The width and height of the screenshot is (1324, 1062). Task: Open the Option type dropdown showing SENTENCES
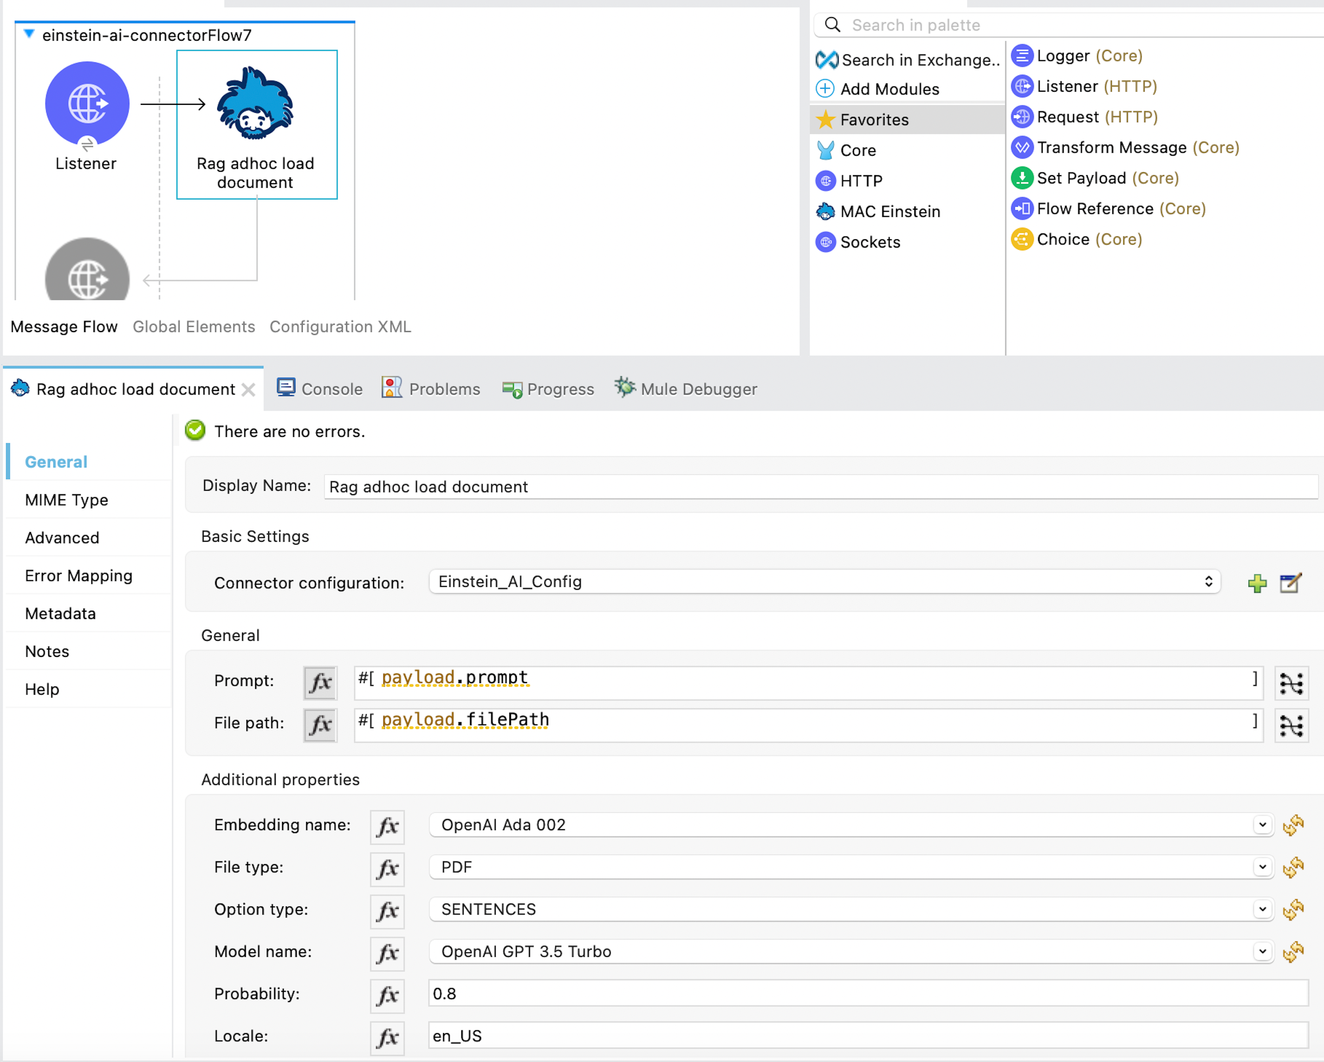(852, 910)
